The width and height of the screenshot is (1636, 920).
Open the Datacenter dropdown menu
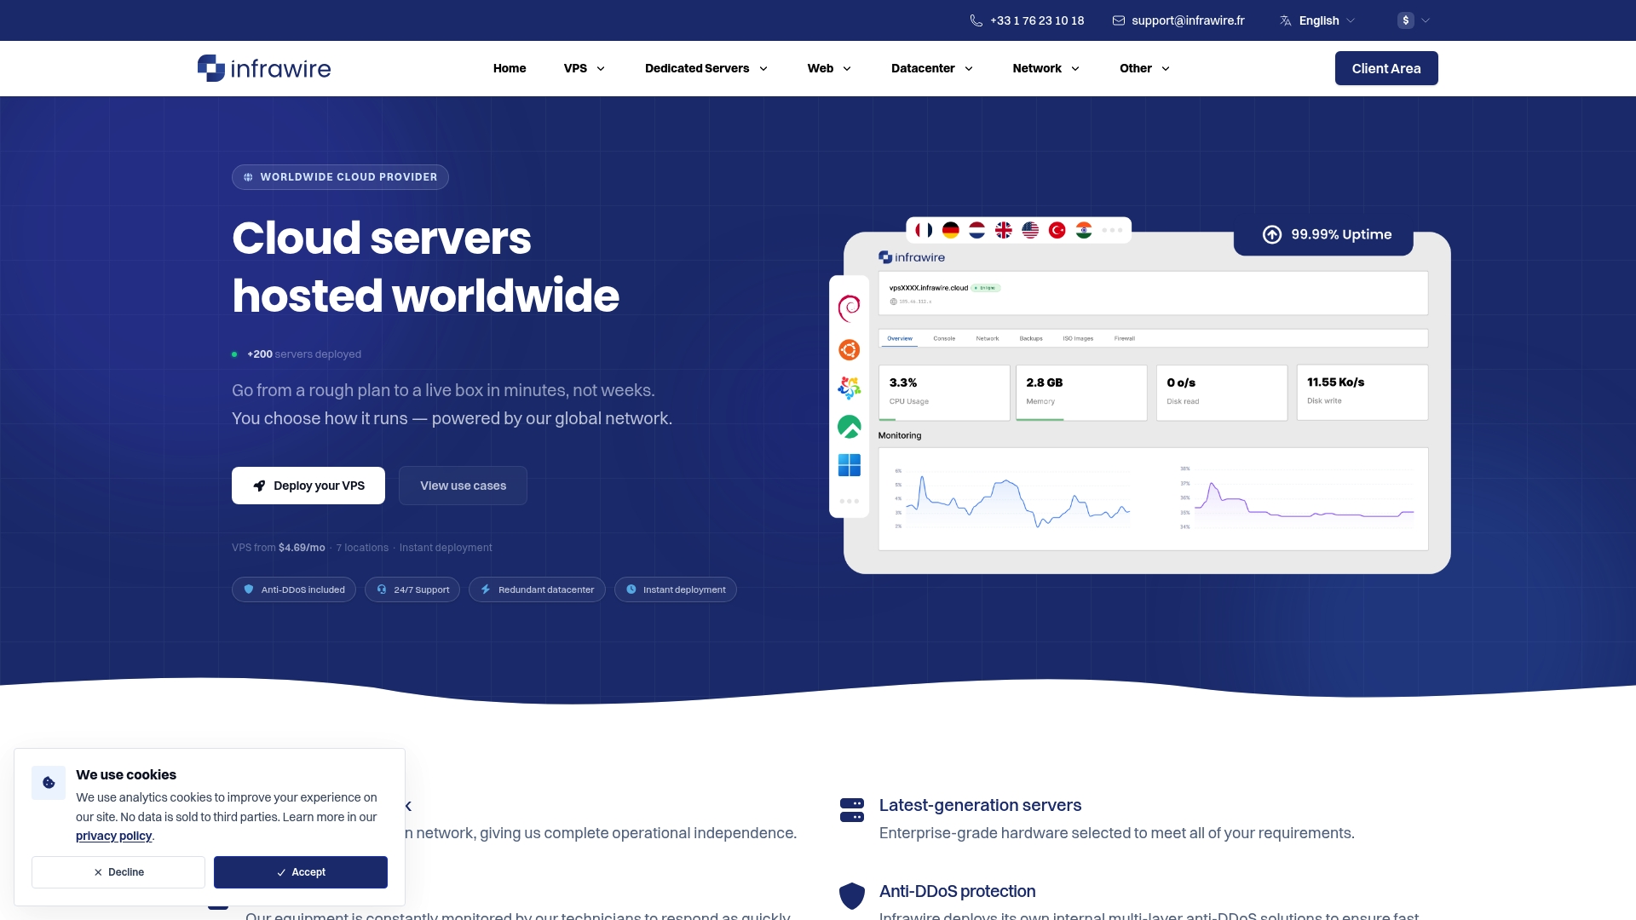coord(932,68)
